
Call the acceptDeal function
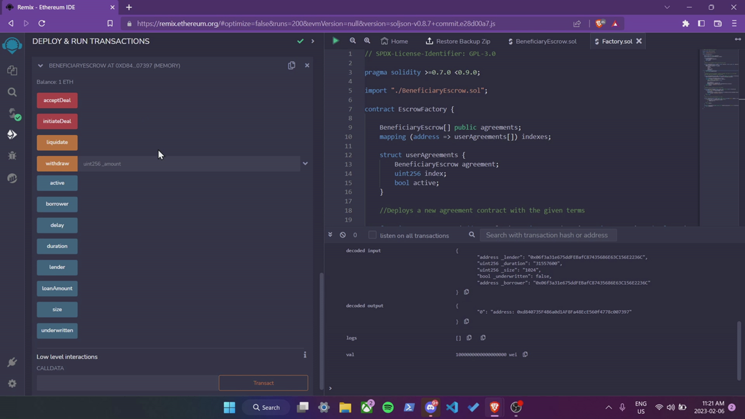click(57, 100)
